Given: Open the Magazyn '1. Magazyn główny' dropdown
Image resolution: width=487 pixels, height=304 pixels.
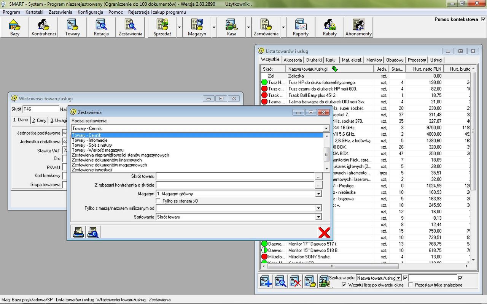Looking at the screenshot, I should tap(318, 194).
